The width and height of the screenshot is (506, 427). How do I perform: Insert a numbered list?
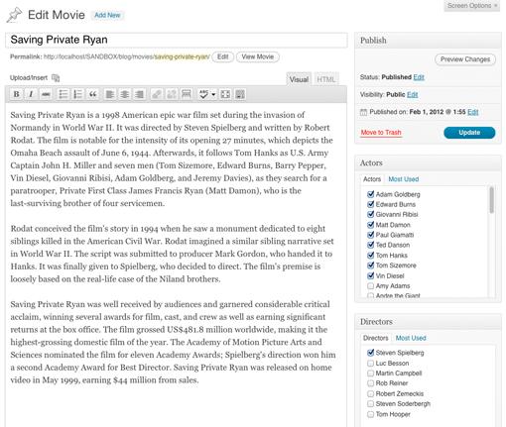(x=77, y=94)
